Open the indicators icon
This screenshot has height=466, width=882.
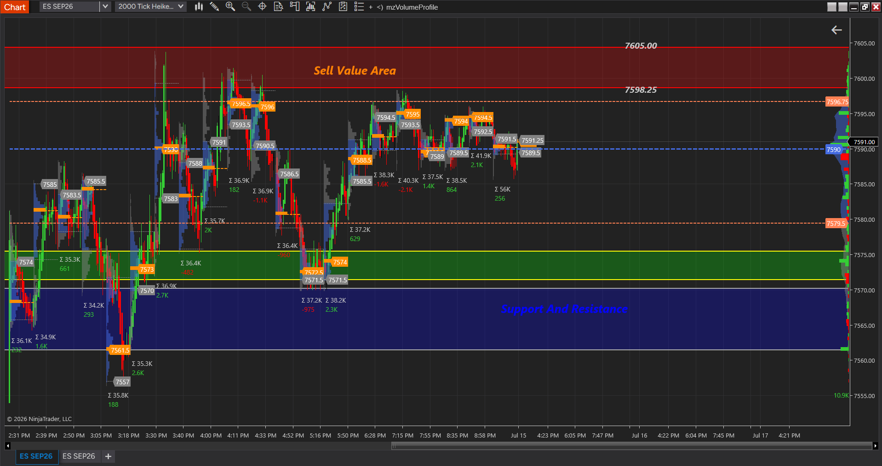[327, 6]
